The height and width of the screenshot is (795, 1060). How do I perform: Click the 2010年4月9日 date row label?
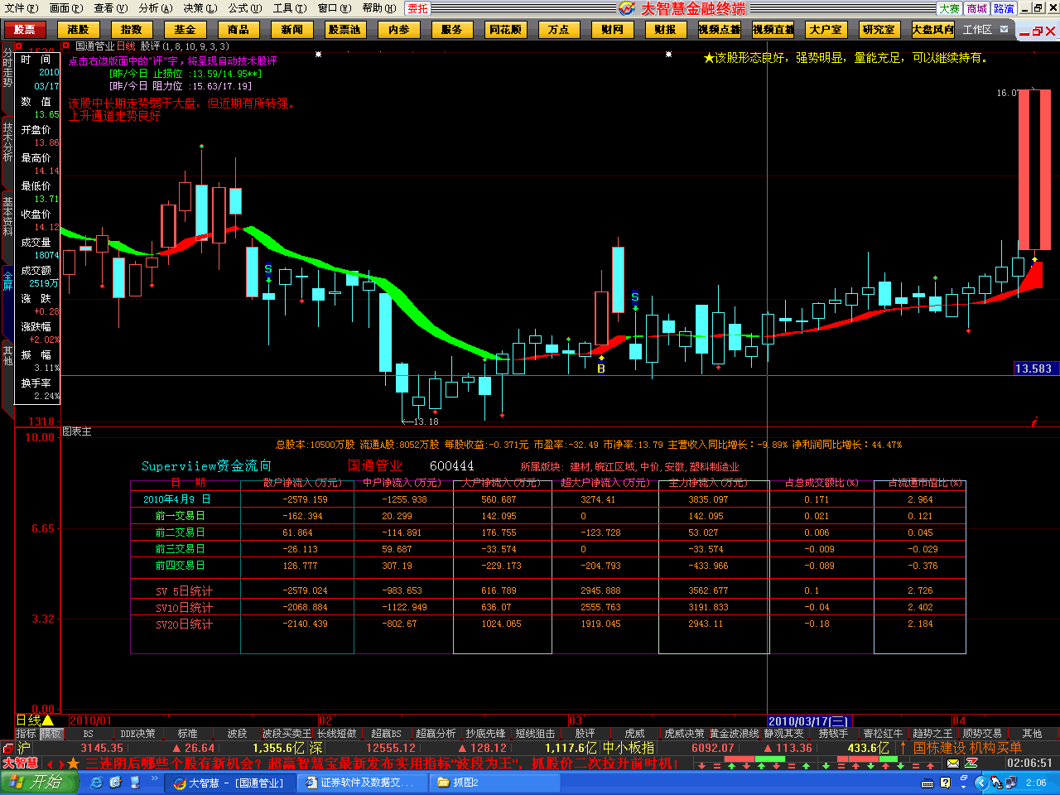[x=177, y=499]
